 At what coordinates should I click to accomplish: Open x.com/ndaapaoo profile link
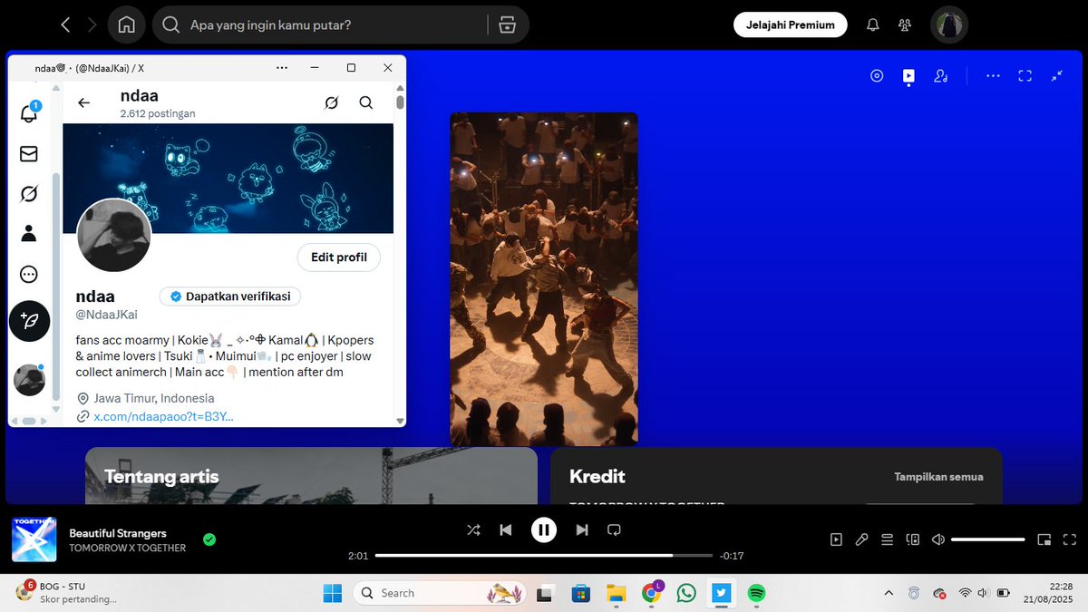[163, 416]
